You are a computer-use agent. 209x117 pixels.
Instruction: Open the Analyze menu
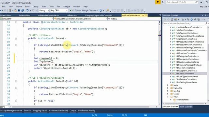(x=67, y=6)
